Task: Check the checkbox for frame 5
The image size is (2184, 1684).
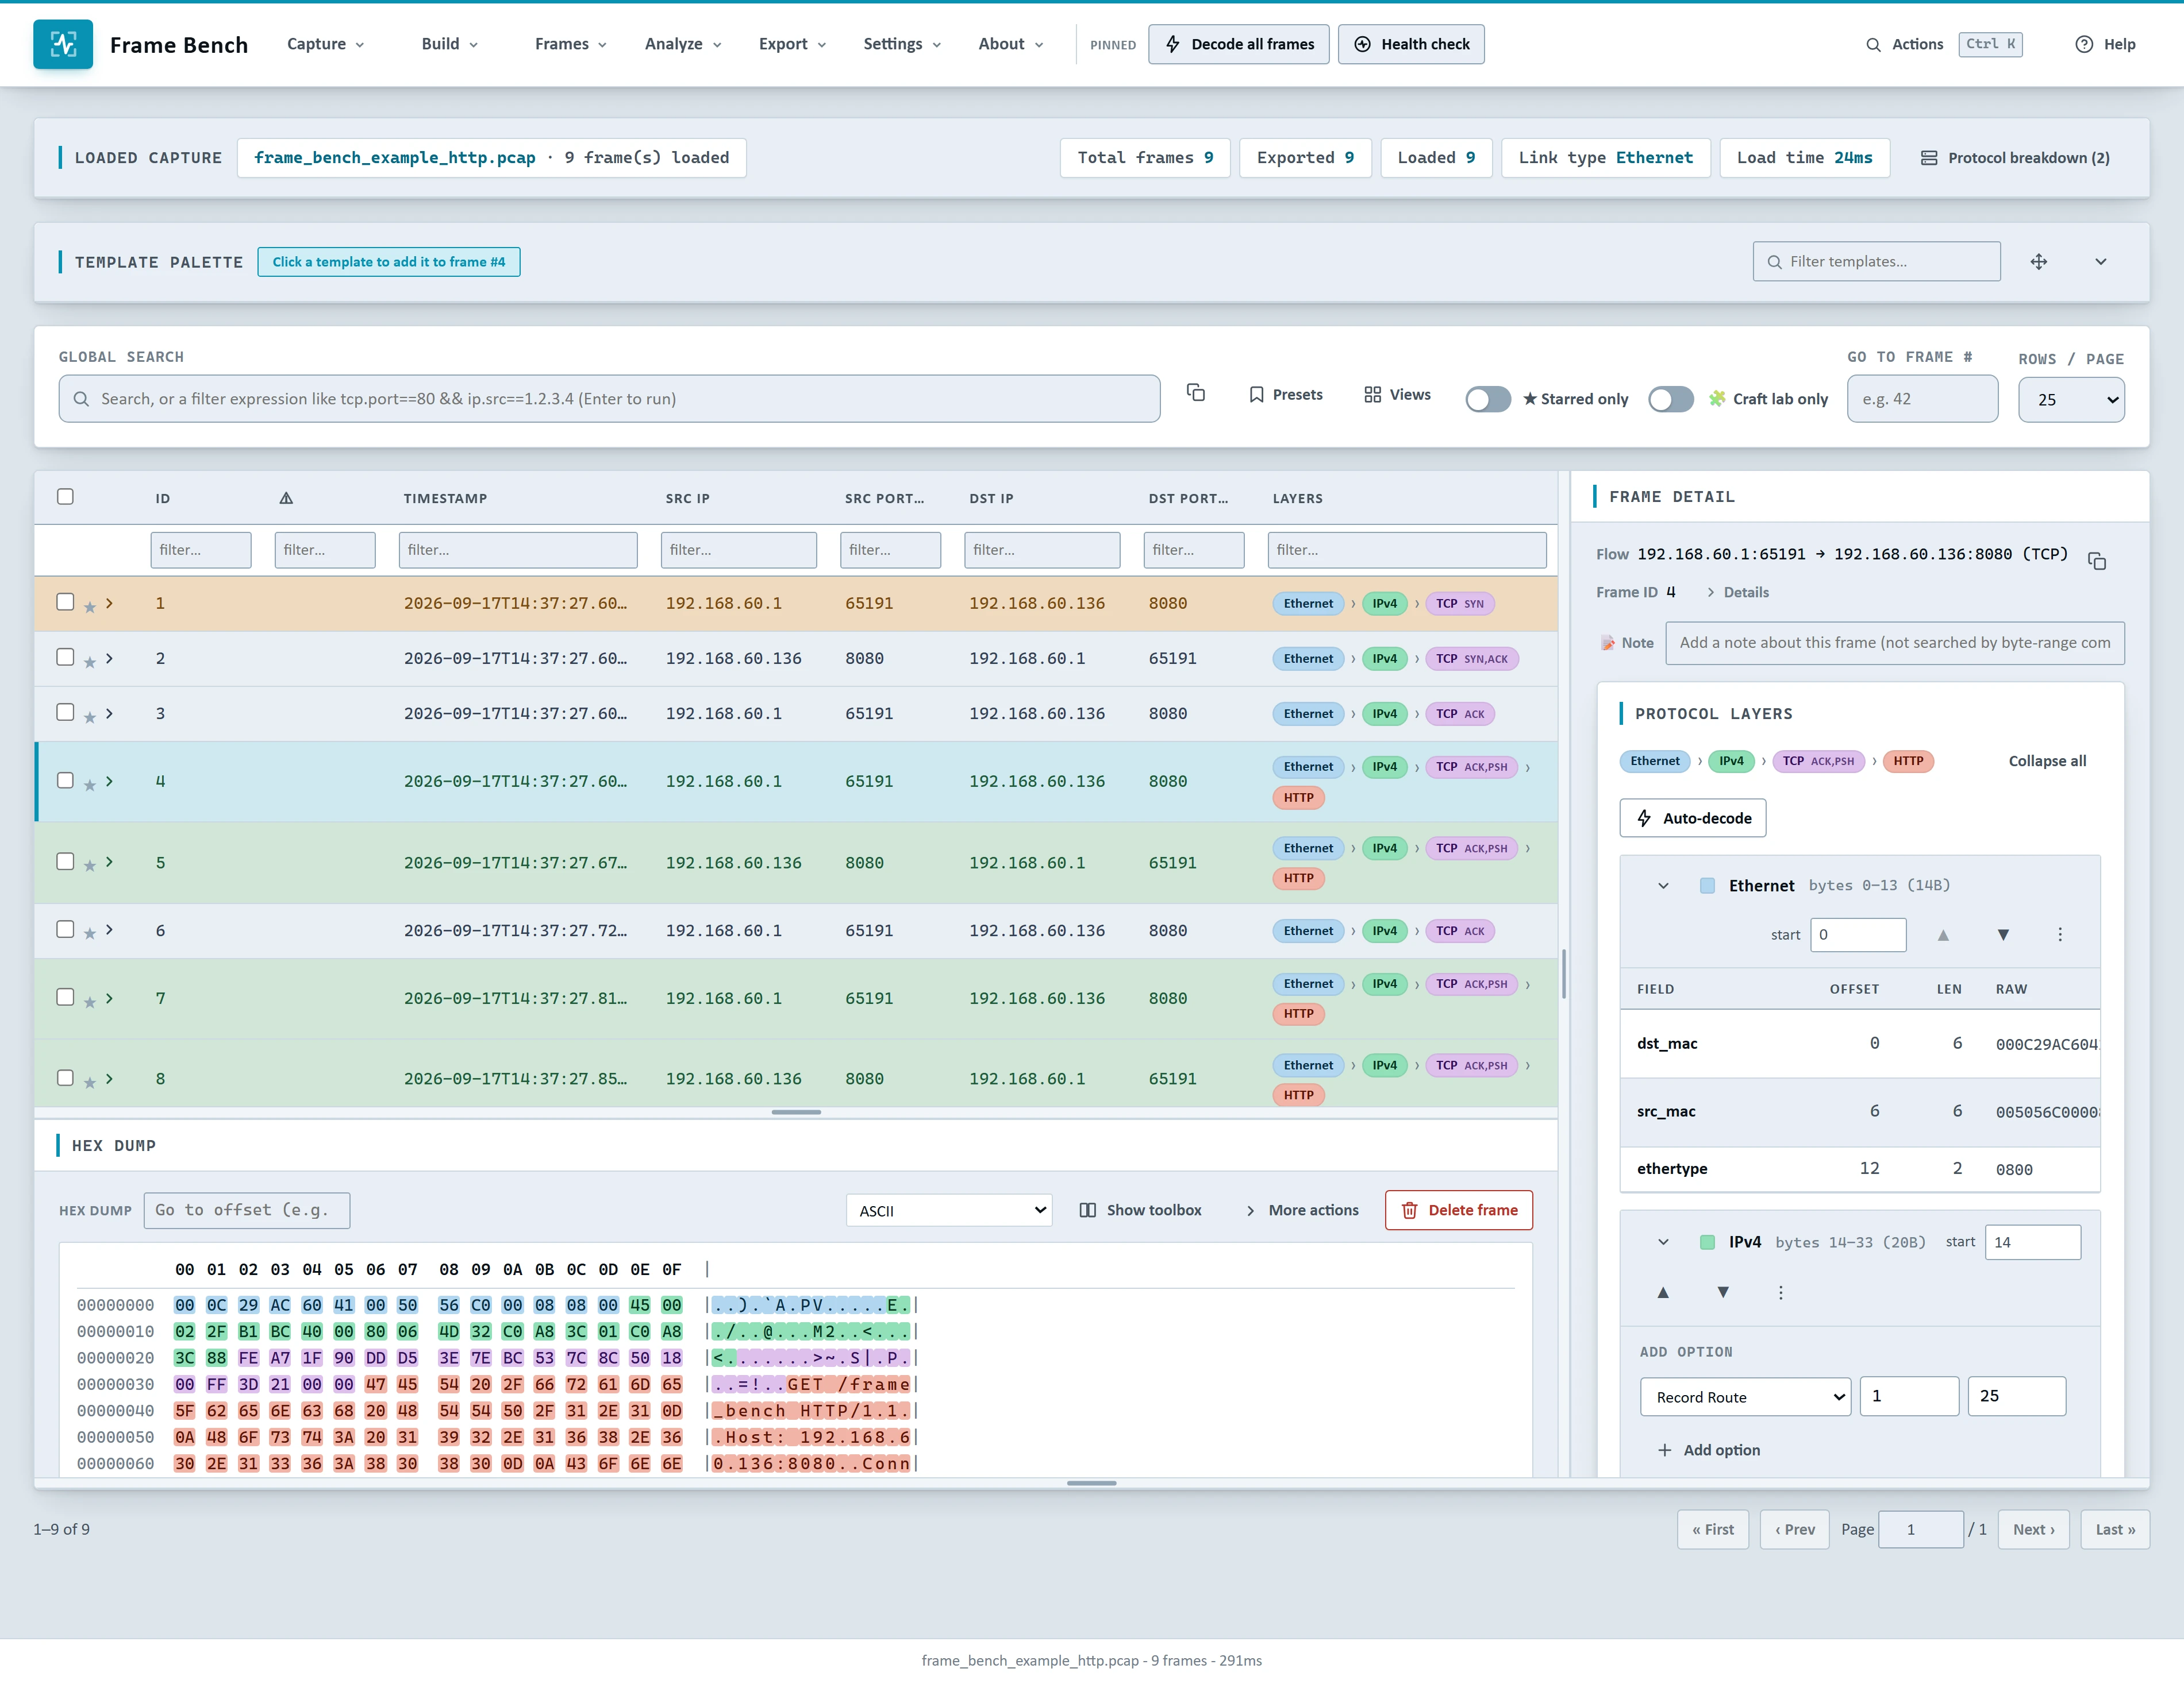Action: click(65, 860)
